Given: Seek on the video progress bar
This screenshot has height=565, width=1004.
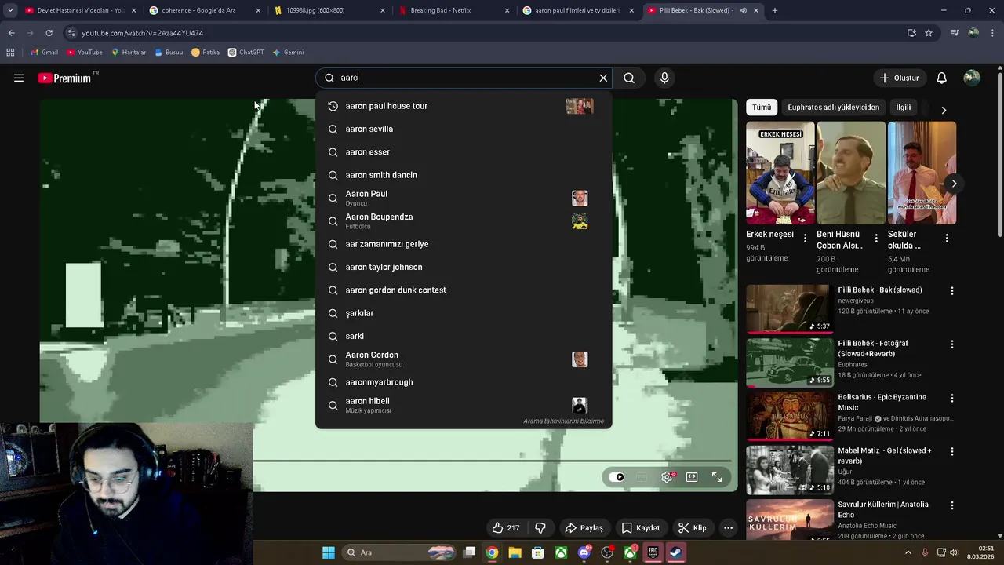Looking at the screenshot, I should click(492, 461).
